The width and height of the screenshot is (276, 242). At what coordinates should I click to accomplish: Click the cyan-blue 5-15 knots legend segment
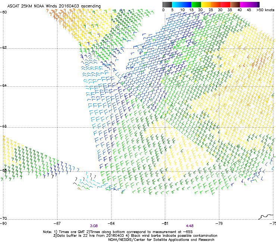click(x=182, y=4)
